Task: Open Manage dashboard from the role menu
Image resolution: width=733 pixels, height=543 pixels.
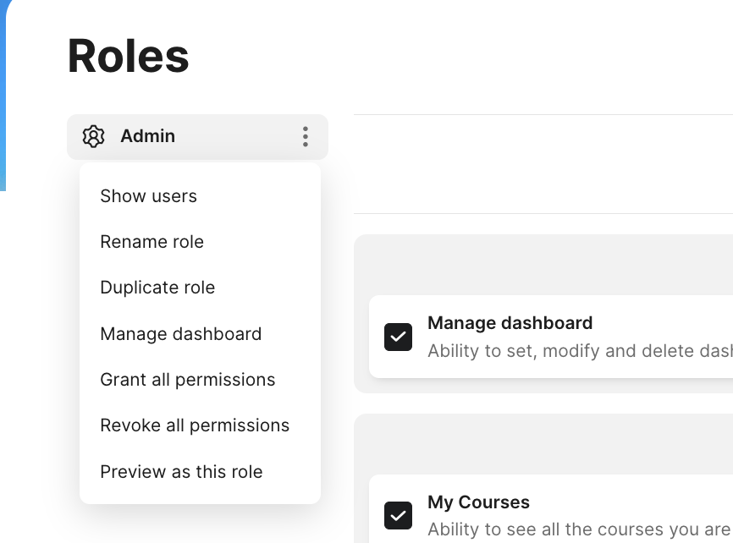Action: (x=181, y=334)
